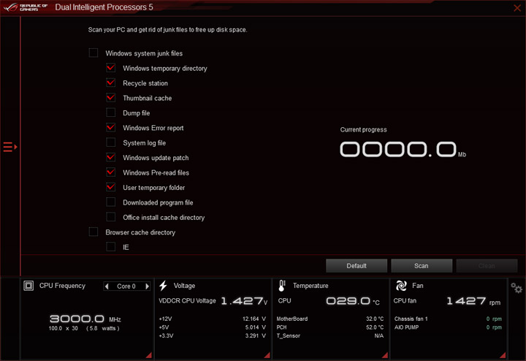Uncheck Windows Error report
Screen dimensions: 526x361
pos(111,127)
